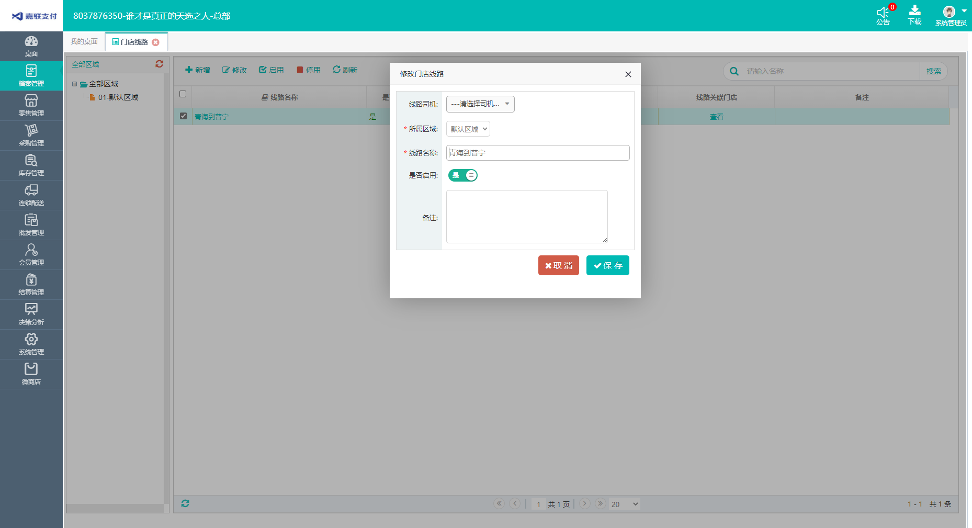Viewport: 972px width, 528px height.
Task: Click the 停用 toolbar button
Action: coord(309,70)
